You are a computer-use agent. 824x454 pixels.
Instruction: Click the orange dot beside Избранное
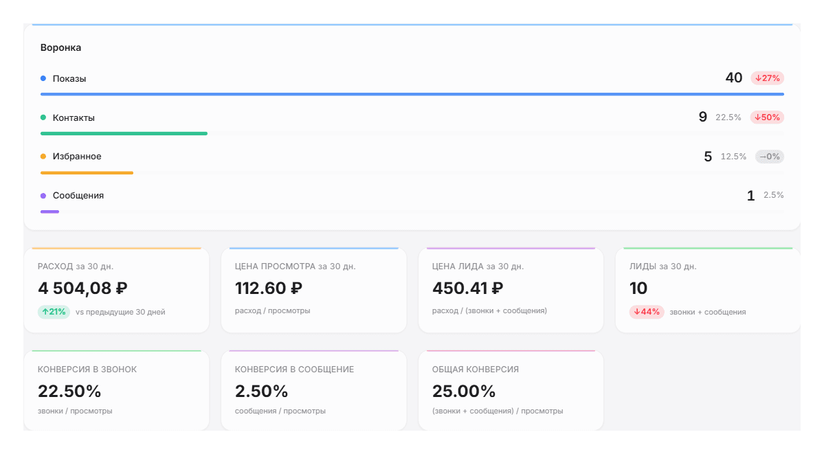43,157
